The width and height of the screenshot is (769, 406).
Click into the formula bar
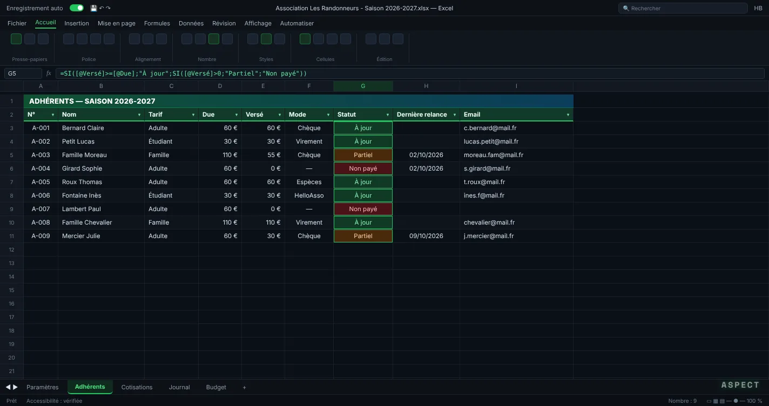[x=410, y=73]
